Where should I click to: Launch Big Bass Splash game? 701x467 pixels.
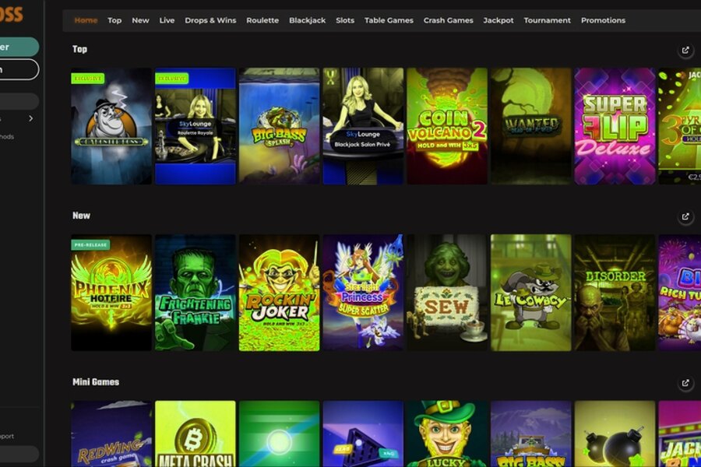pos(279,126)
